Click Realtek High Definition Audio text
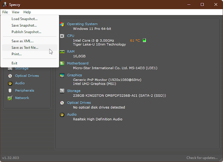The width and height of the screenshot is (223, 162). pyautogui.click(x=97, y=119)
